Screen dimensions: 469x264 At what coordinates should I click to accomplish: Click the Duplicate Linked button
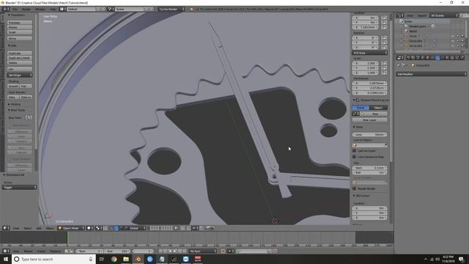(x=20, y=58)
